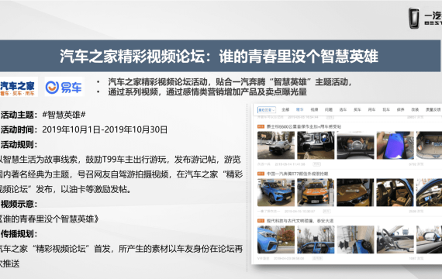Click the bullet line mentioning 一汽奔腾 "智慧英雄" 主题活动

pyautogui.click(x=230, y=82)
